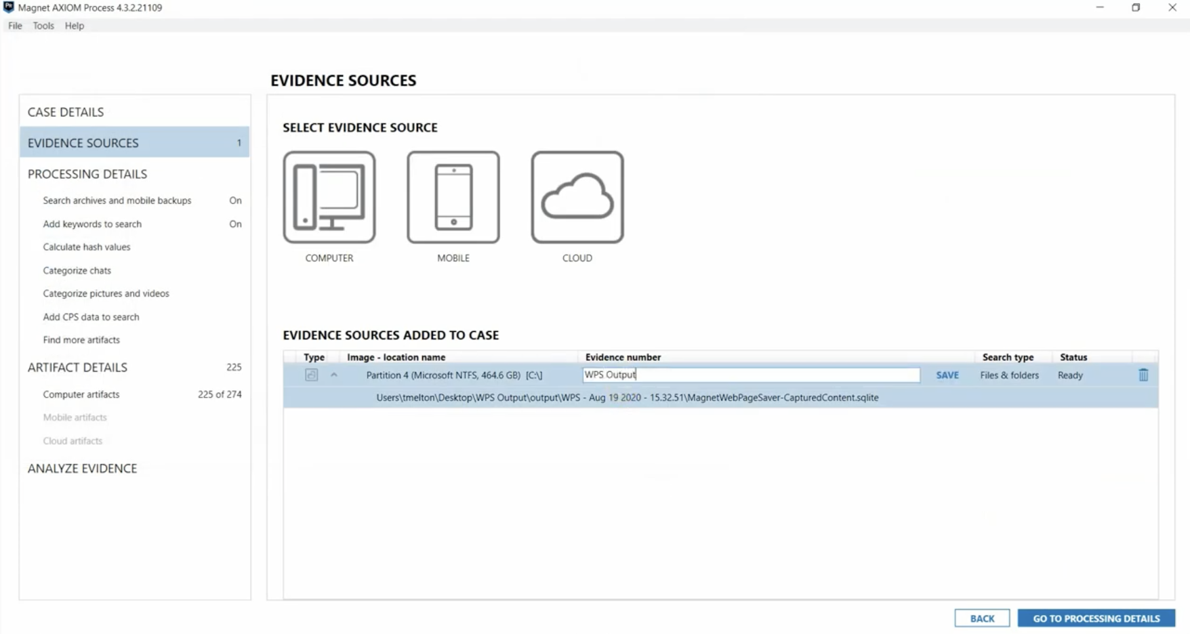Viewport: 1190px width, 634px height.
Task: Select the Cloud evidence source icon
Action: click(577, 197)
